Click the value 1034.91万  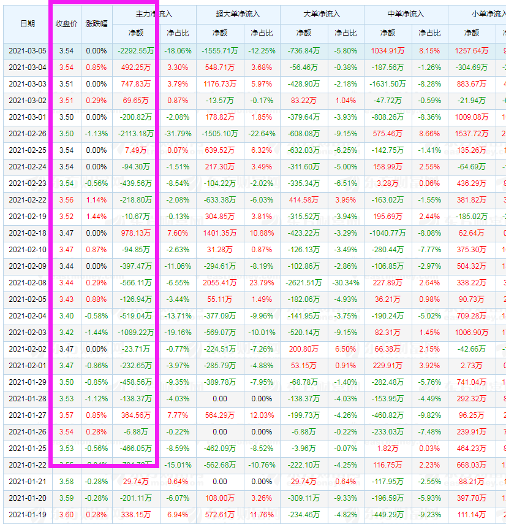tap(388, 51)
